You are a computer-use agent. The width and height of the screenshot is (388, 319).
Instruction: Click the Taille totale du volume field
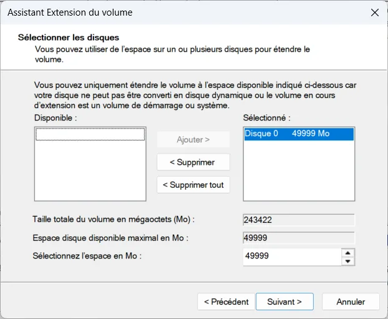pyautogui.click(x=299, y=220)
